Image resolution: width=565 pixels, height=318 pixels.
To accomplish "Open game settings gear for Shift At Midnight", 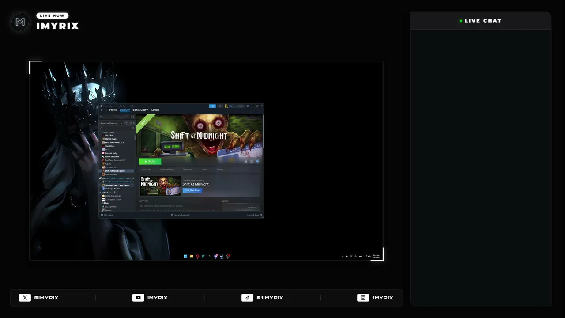I will [x=246, y=161].
